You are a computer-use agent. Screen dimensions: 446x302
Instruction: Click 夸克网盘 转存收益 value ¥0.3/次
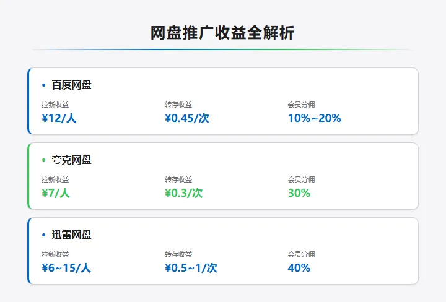183,193
